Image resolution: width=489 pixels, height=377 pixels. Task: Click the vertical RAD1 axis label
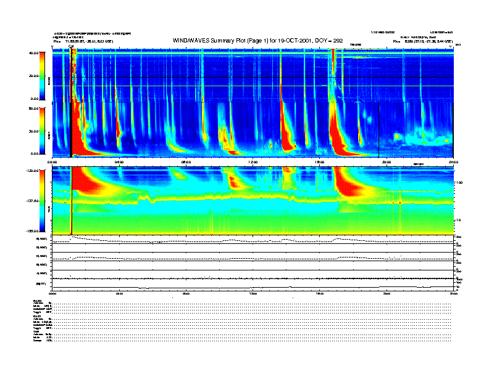pyautogui.click(x=49, y=135)
